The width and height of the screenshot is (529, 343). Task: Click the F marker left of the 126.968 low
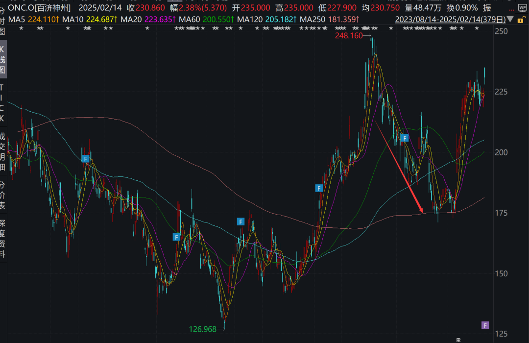(176, 237)
